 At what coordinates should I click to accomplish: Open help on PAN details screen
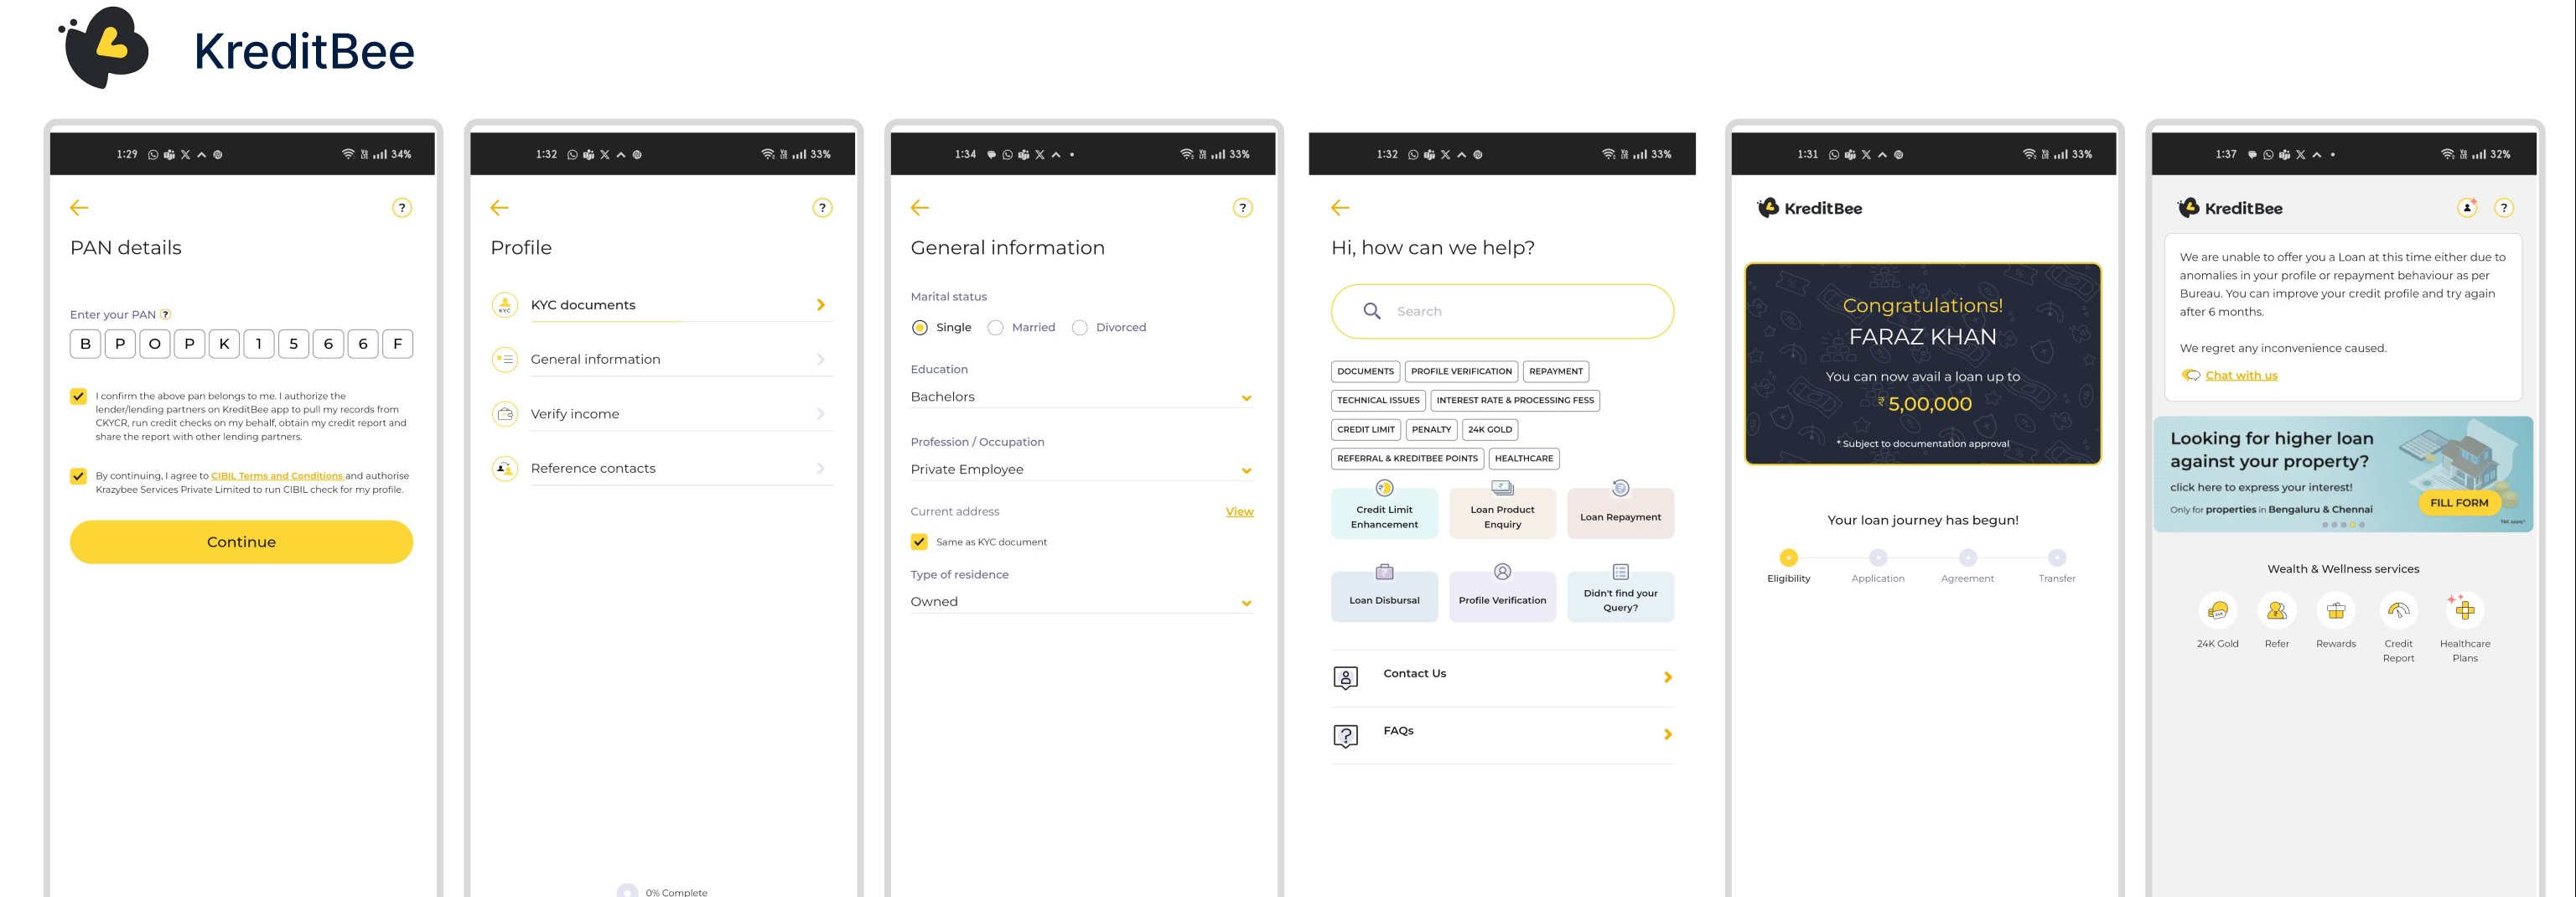[402, 208]
